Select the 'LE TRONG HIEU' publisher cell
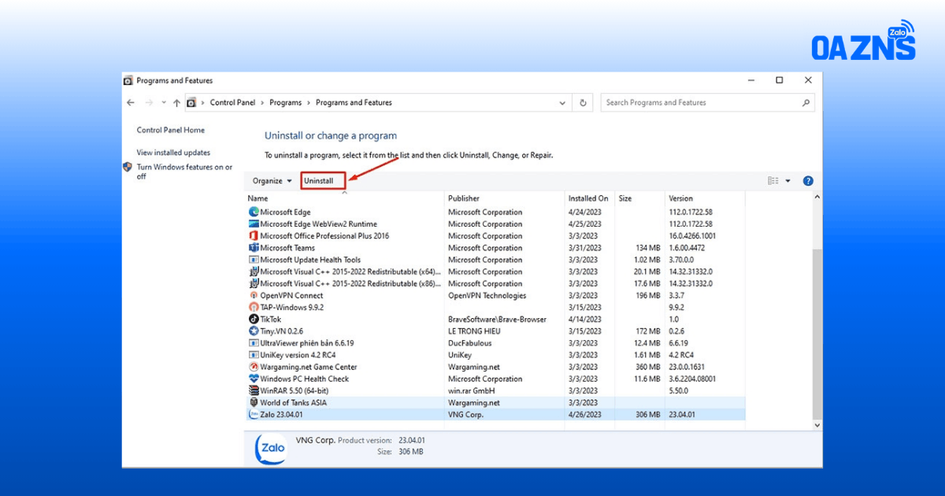 click(x=474, y=331)
